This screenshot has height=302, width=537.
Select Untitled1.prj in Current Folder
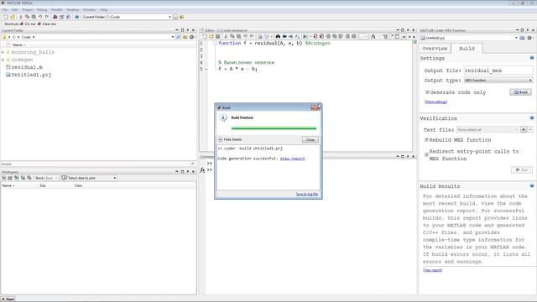pos(29,75)
